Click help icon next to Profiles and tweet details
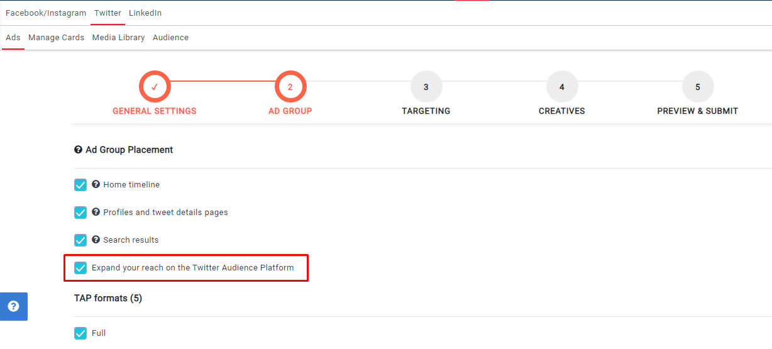Viewport: 772px width, 349px height. 96,212
